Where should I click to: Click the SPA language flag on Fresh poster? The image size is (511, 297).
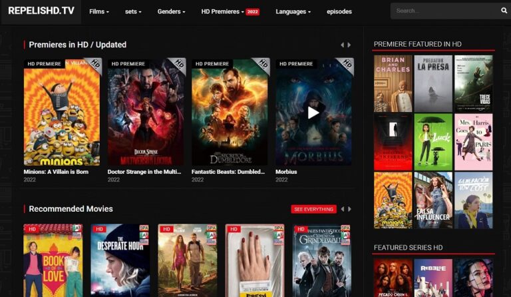pos(279,228)
